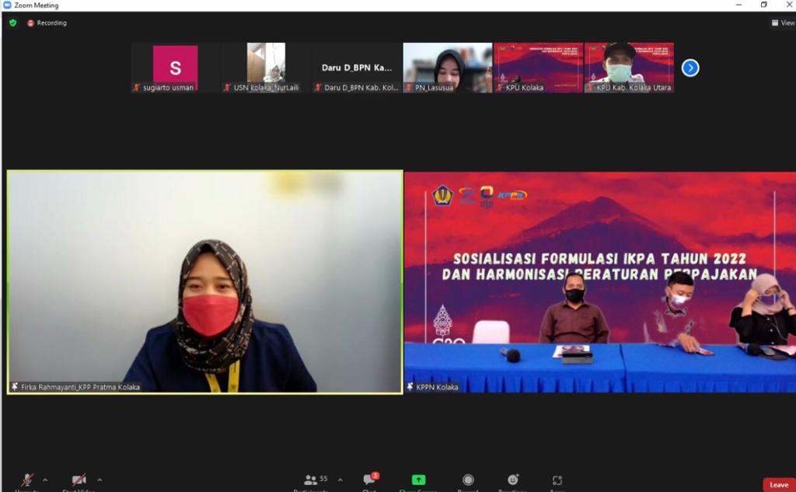This screenshot has height=492, width=796.
Task: Expand the Participants options chevron
Action: 340,480
